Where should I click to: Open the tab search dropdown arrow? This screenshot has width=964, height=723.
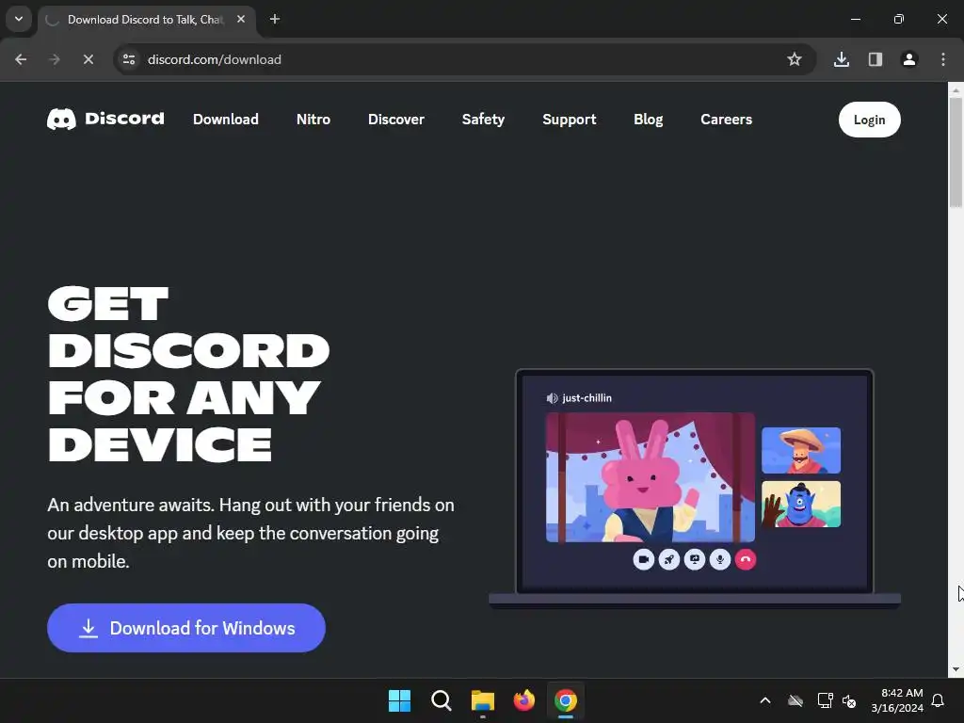(x=19, y=19)
